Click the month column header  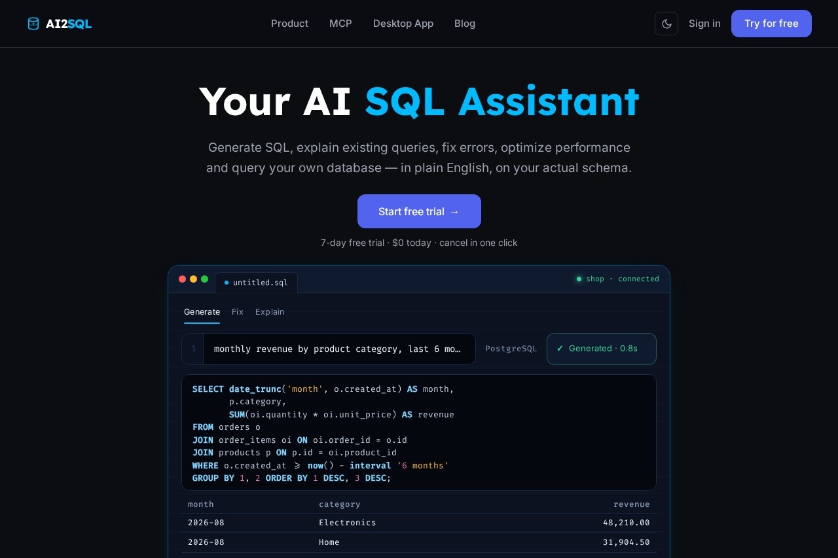(x=201, y=504)
